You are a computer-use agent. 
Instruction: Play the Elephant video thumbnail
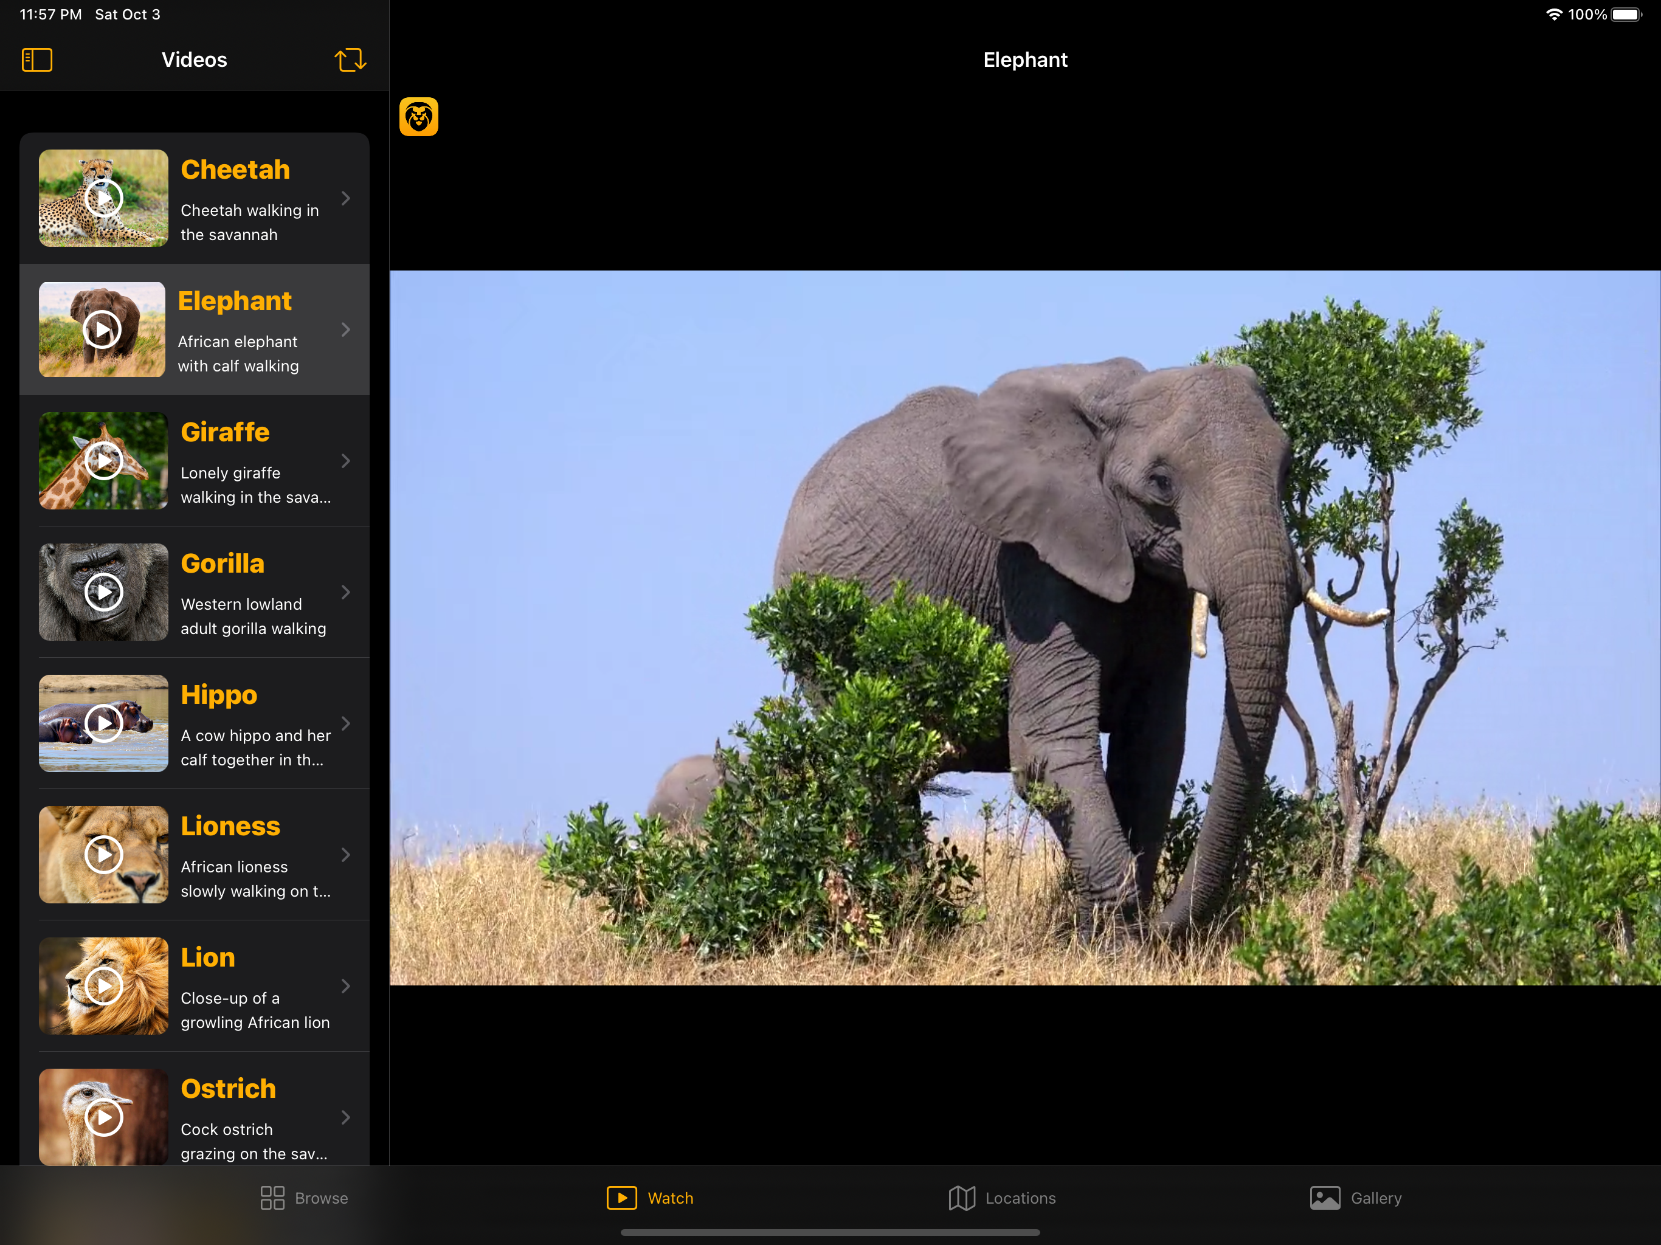pyautogui.click(x=102, y=329)
